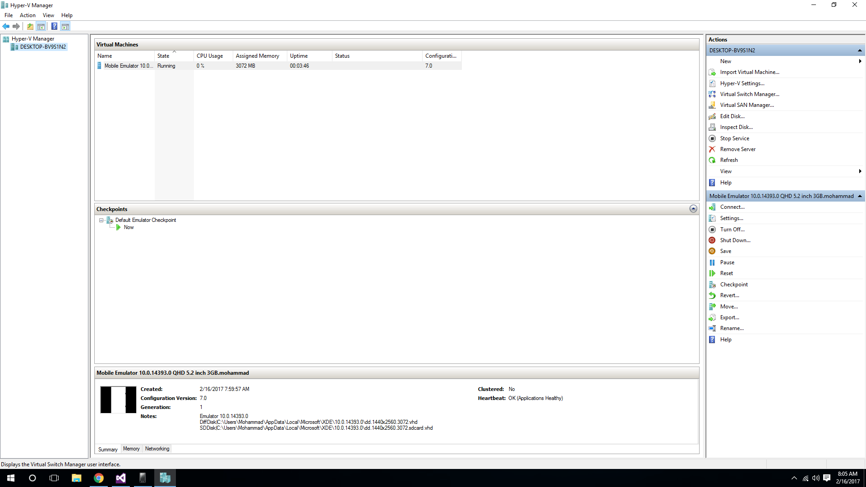This screenshot has height=487, width=866.
Task: Open Visual Studio from the taskbar
Action: click(121, 478)
